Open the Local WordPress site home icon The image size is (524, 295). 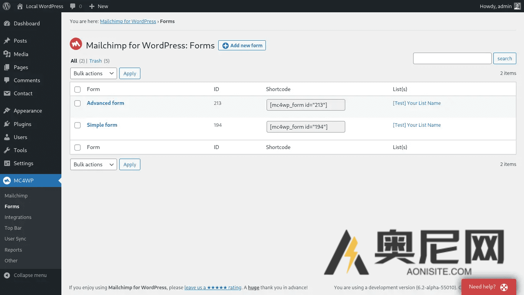20,6
